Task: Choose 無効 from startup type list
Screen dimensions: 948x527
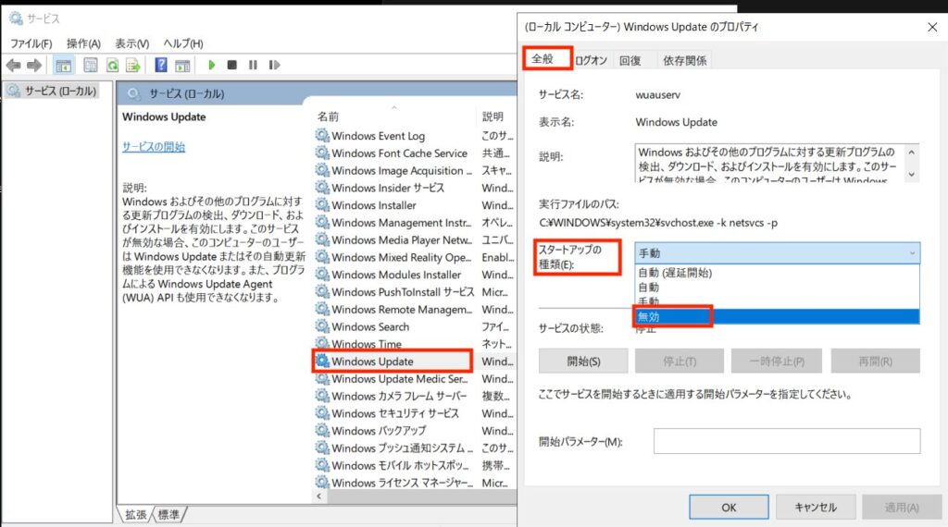Action: (x=777, y=316)
